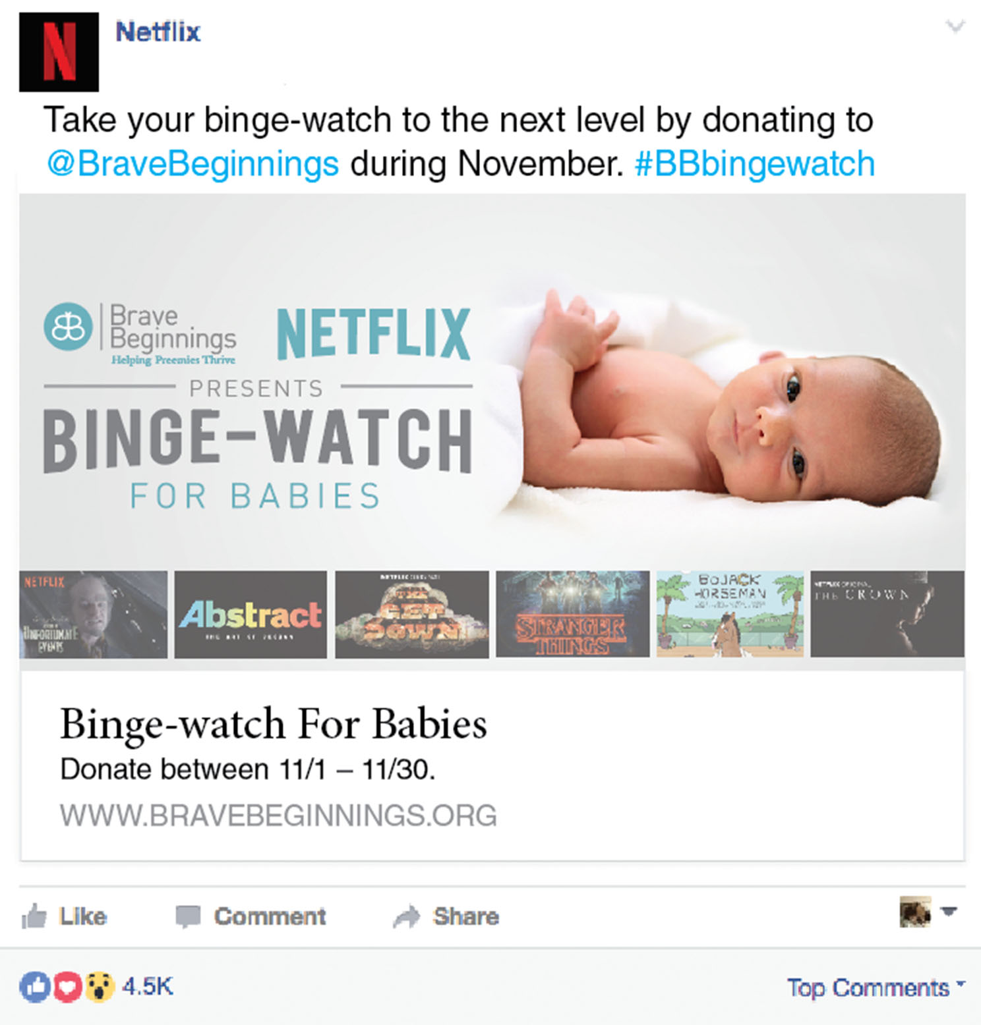The image size is (981, 1025).
Task: Follow the @BraveBeginnings mention link
Action: pos(193,163)
